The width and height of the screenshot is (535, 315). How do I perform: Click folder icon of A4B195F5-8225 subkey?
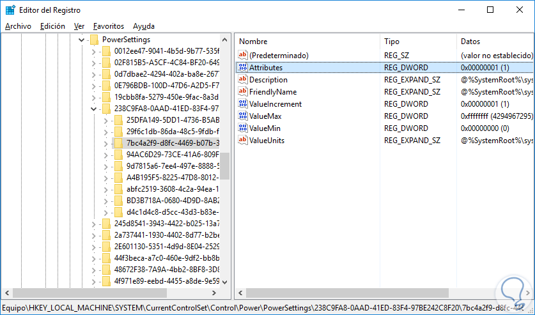pyautogui.click(x=118, y=178)
